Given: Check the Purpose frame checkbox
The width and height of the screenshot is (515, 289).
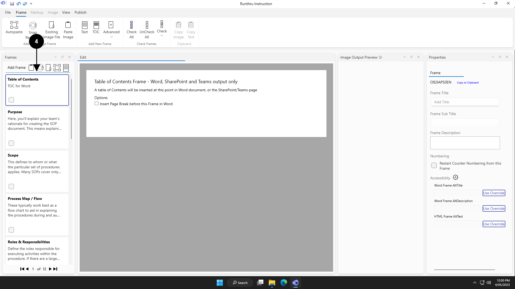Looking at the screenshot, I should [x=11, y=143].
